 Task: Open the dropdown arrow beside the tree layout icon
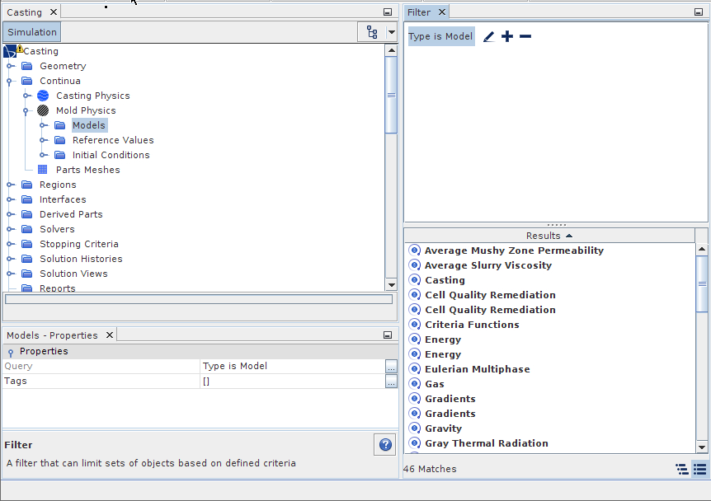pyautogui.click(x=391, y=32)
